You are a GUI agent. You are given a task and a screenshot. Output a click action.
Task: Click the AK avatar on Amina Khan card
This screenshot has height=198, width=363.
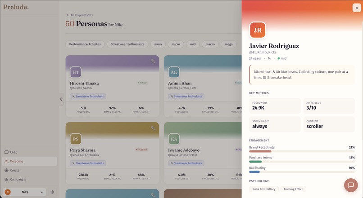[x=174, y=72]
